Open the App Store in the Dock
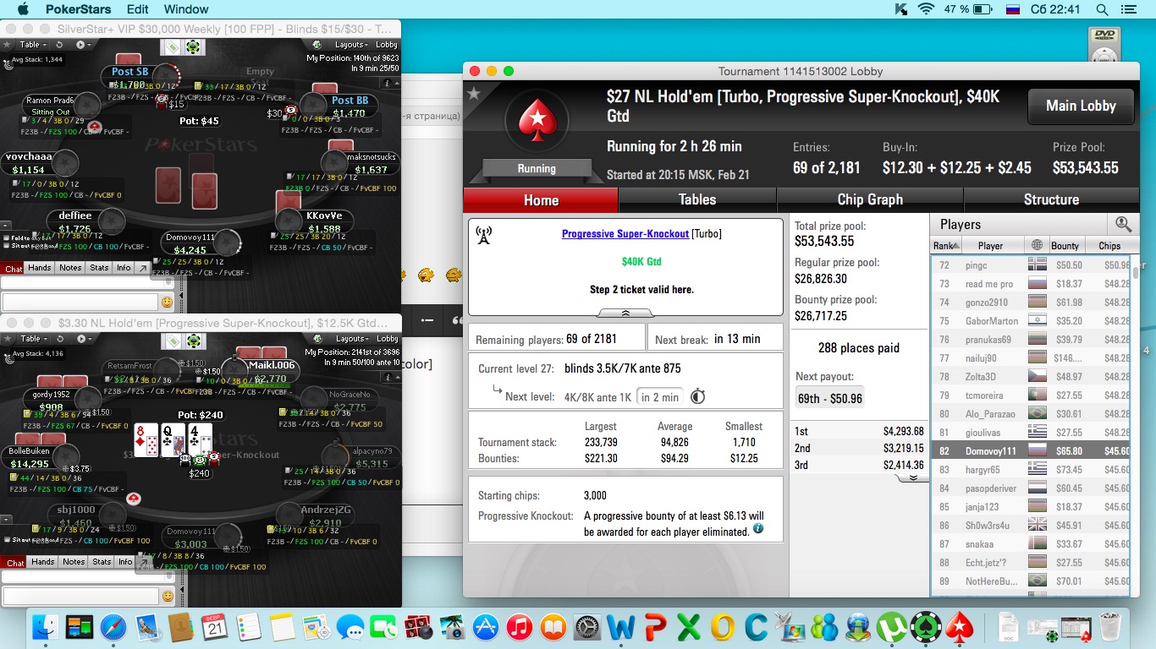The width and height of the screenshot is (1156, 649). coord(485,628)
